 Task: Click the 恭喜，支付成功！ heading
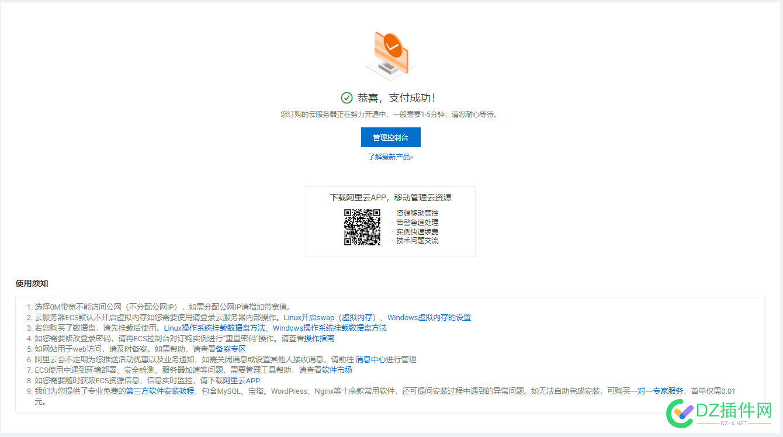[x=396, y=98]
